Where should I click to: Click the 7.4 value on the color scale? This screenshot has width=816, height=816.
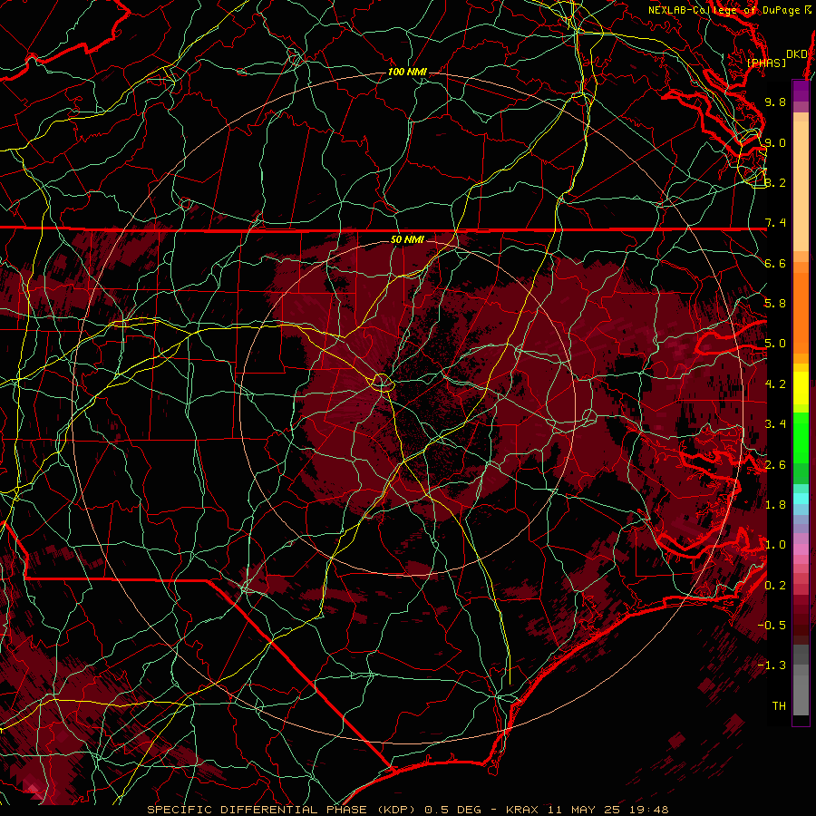click(x=775, y=223)
